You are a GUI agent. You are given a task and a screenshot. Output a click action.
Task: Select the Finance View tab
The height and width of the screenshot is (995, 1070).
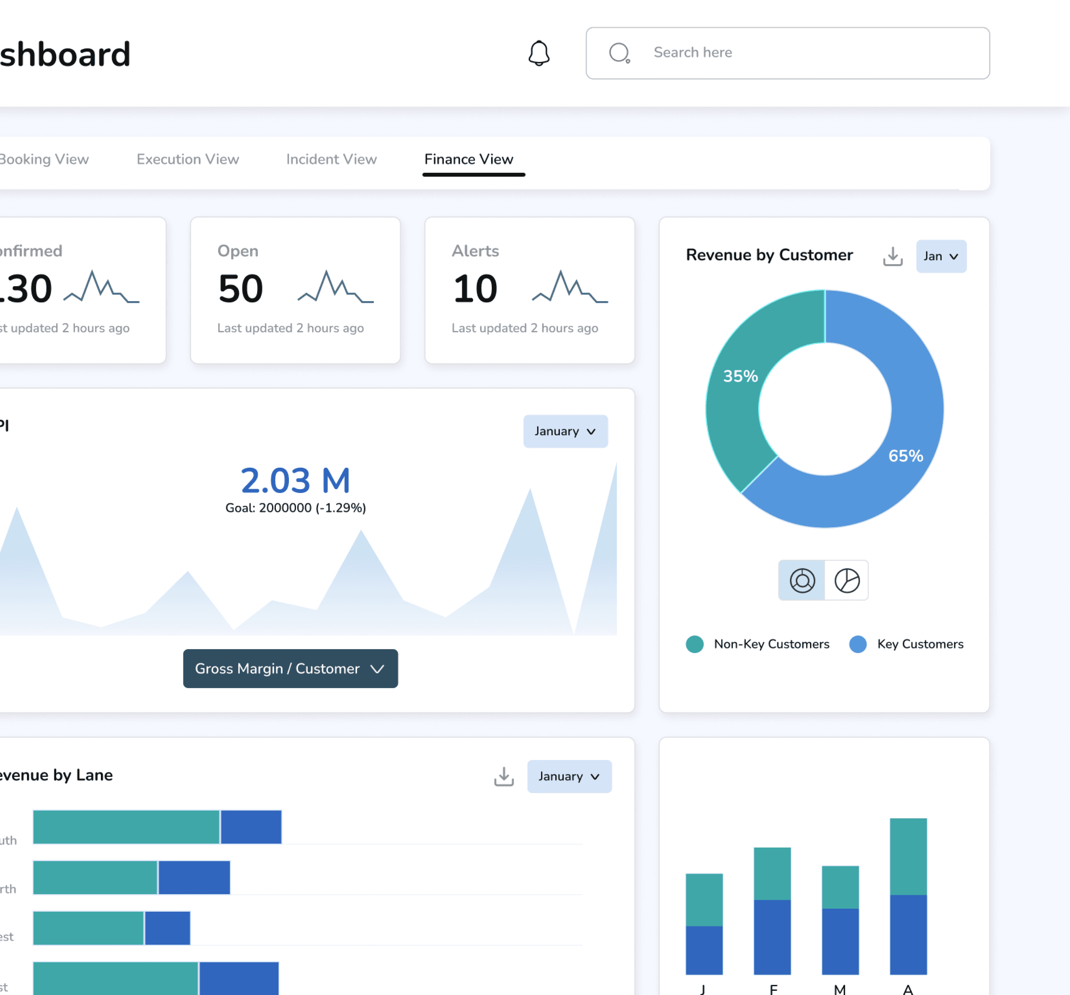468,159
